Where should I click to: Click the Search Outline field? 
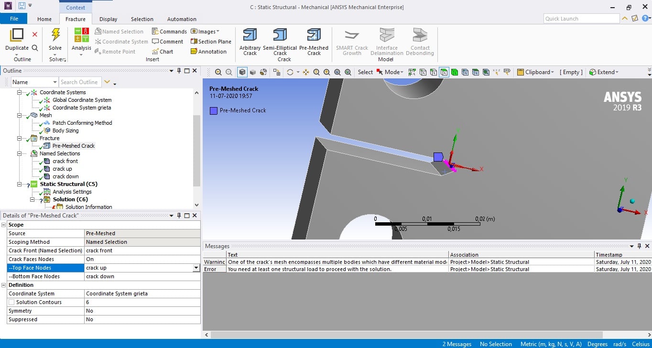tap(80, 82)
